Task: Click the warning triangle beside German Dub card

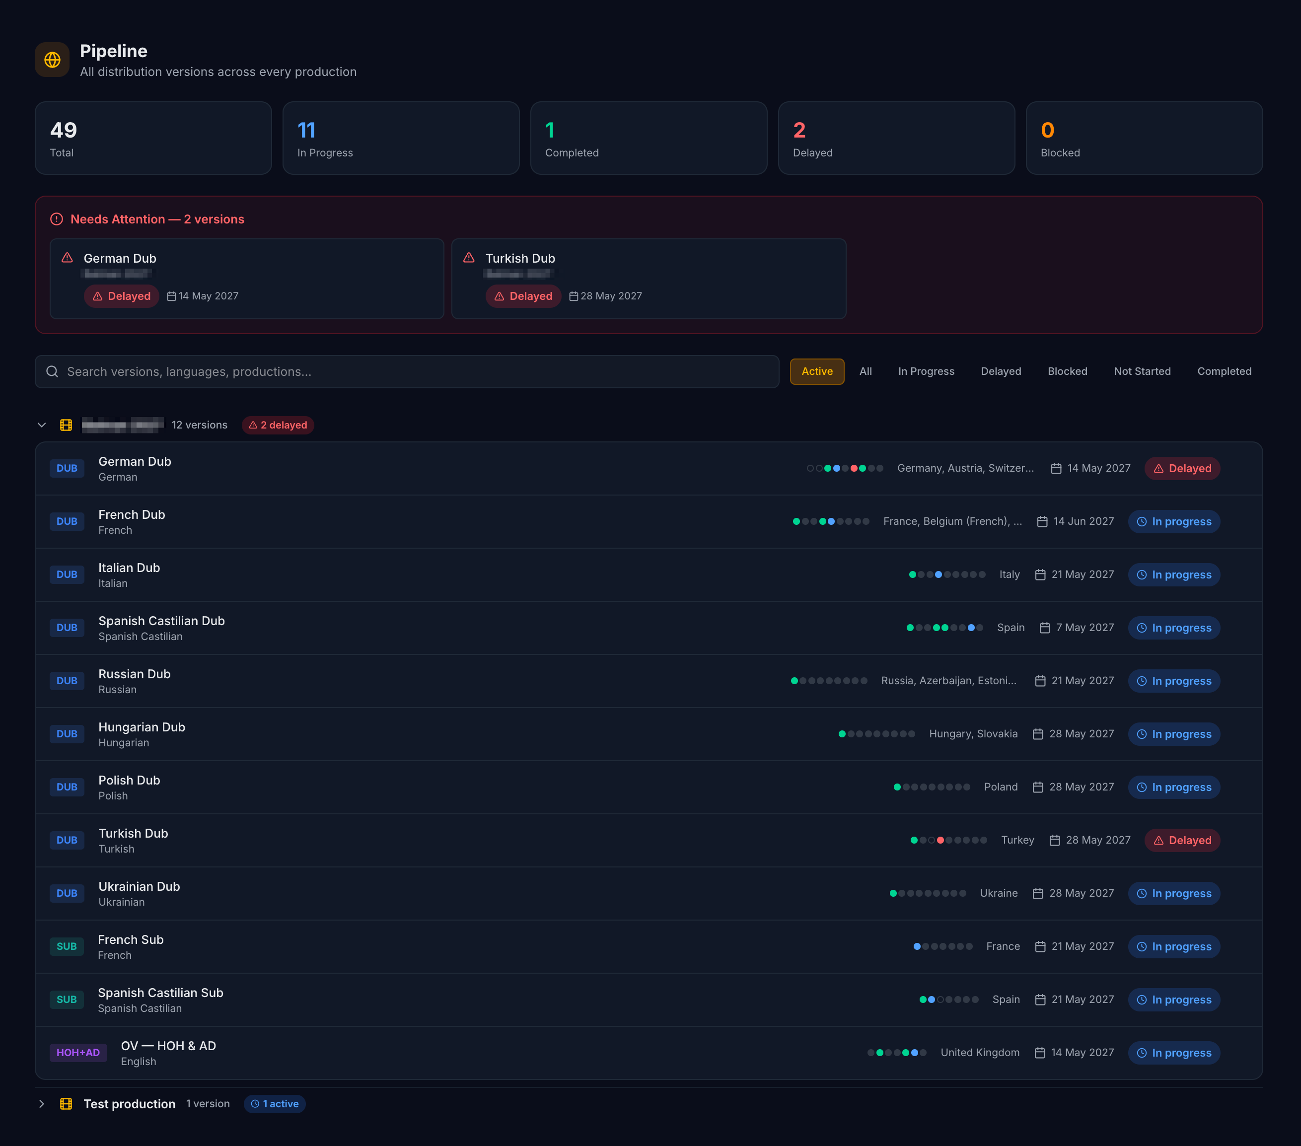Action: point(68,258)
